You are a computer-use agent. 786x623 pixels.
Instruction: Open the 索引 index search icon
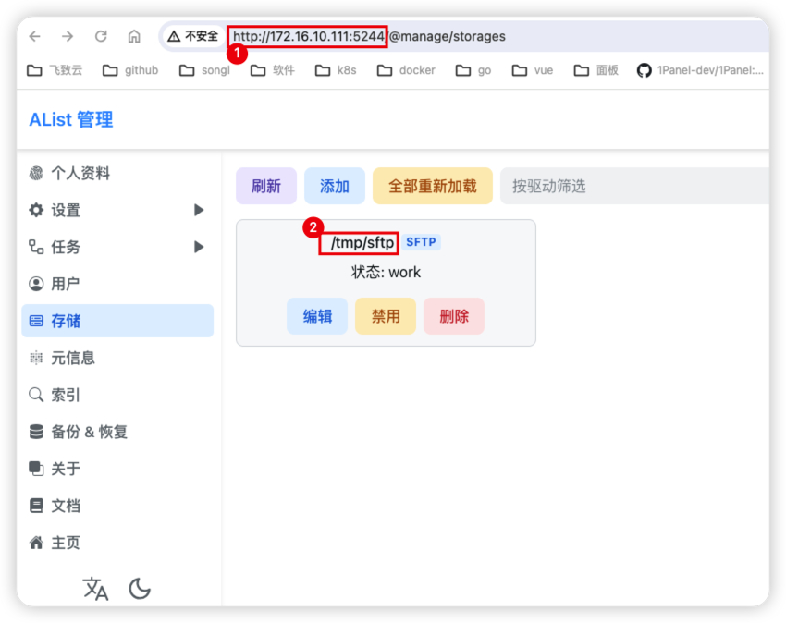(x=35, y=395)
